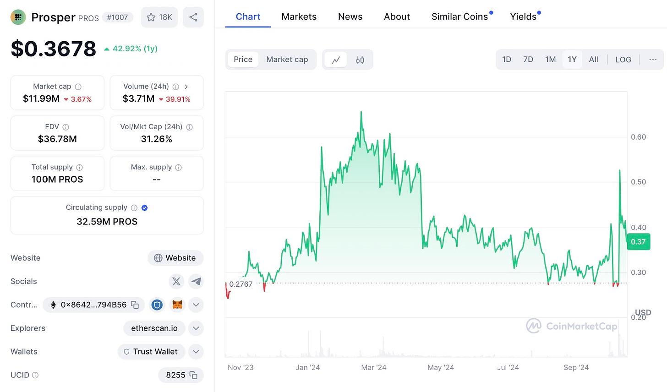Switch to line chart view icon

coord(336,60)
